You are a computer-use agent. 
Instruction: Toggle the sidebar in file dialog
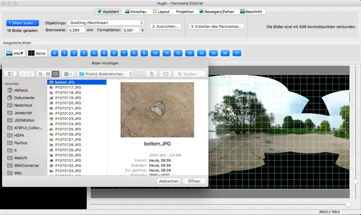coord(10,74)
